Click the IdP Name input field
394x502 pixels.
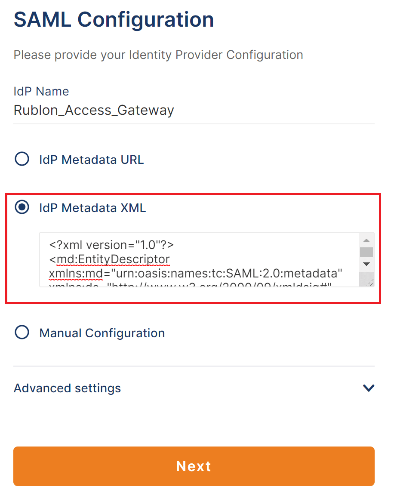[x=194, y=111]
